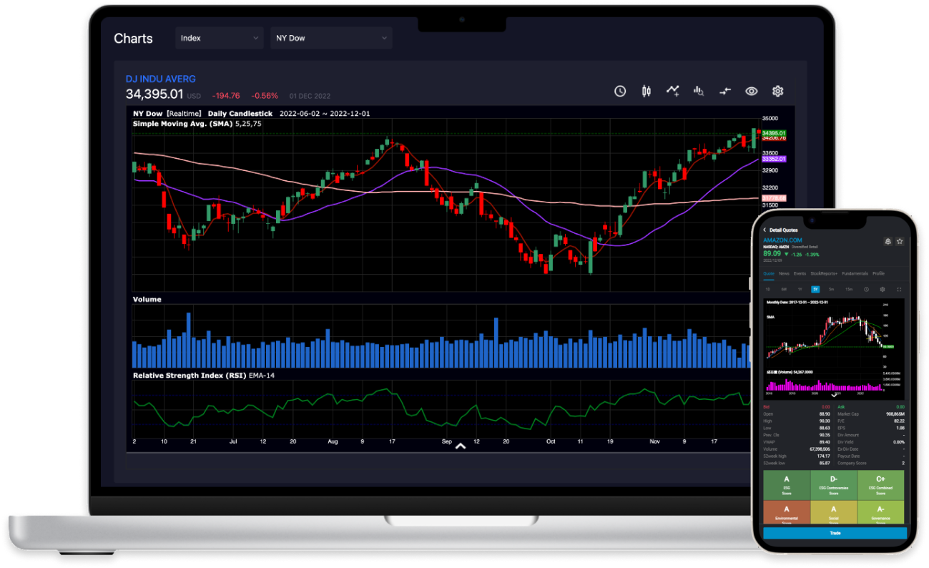Switch to the Events tab on phone
929x568 pixels.
pyautogui.click(x=800, y=273)
